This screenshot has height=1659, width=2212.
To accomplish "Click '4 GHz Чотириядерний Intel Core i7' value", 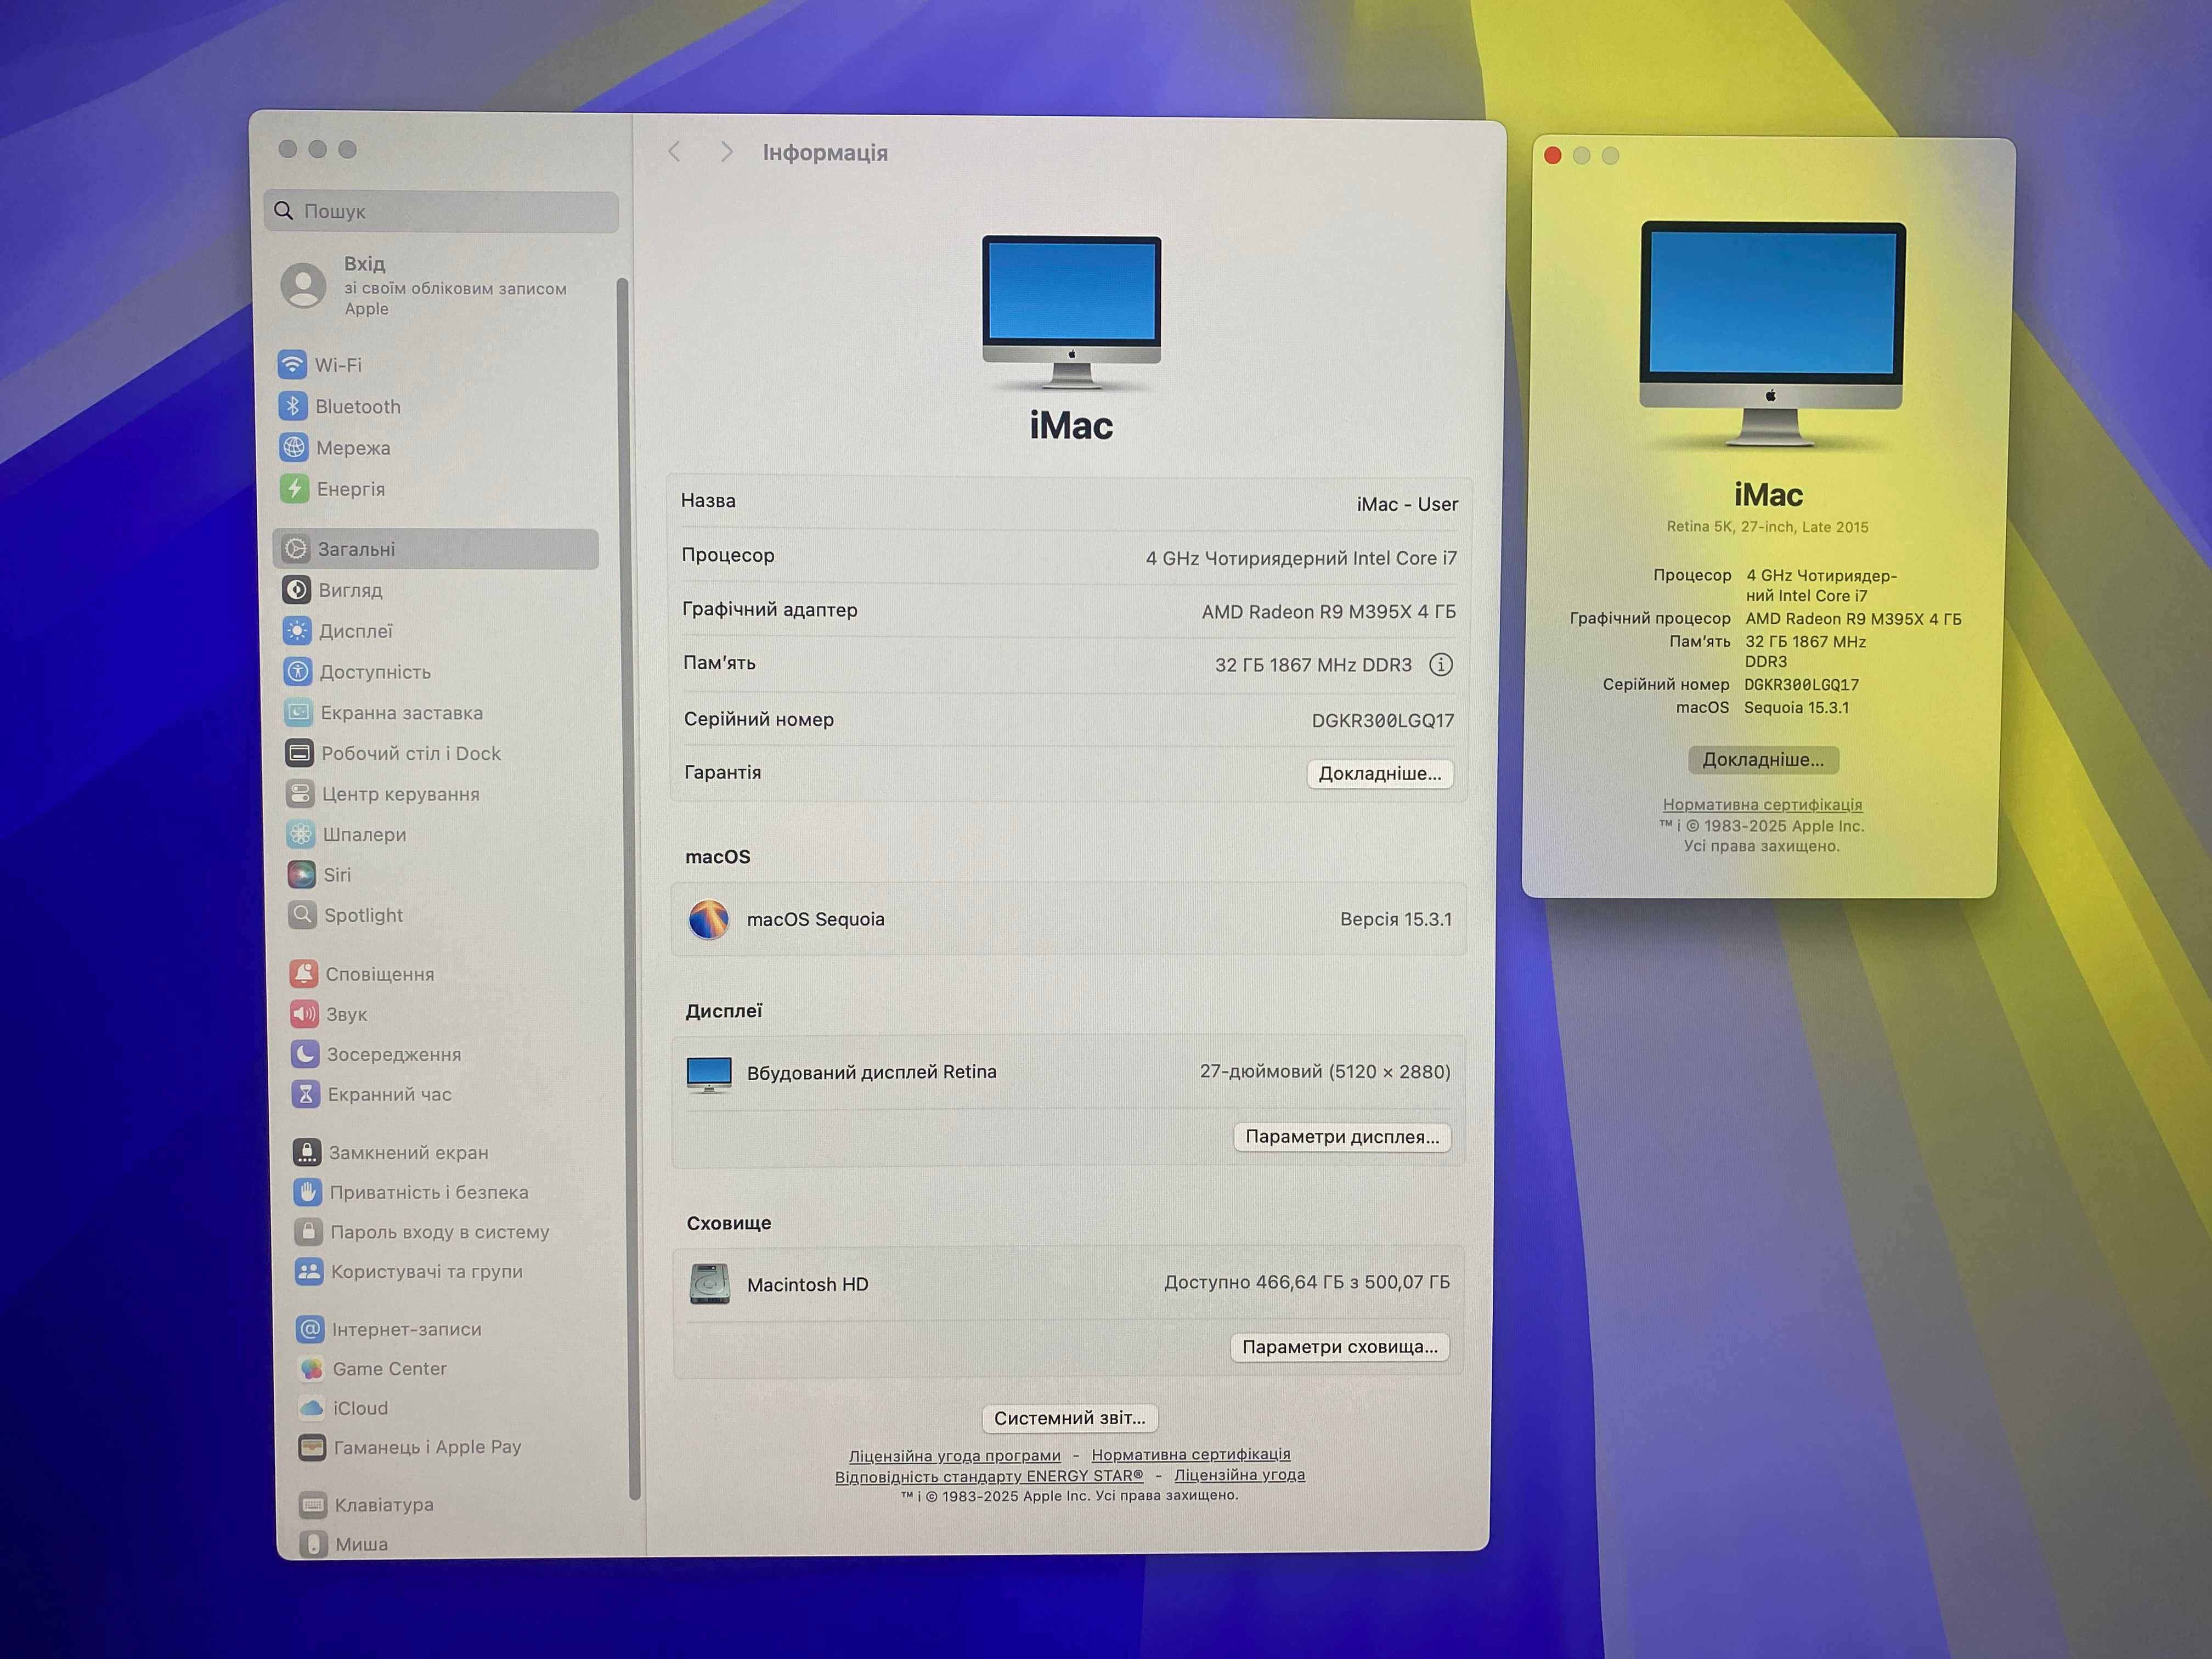I will point(1301,558).
